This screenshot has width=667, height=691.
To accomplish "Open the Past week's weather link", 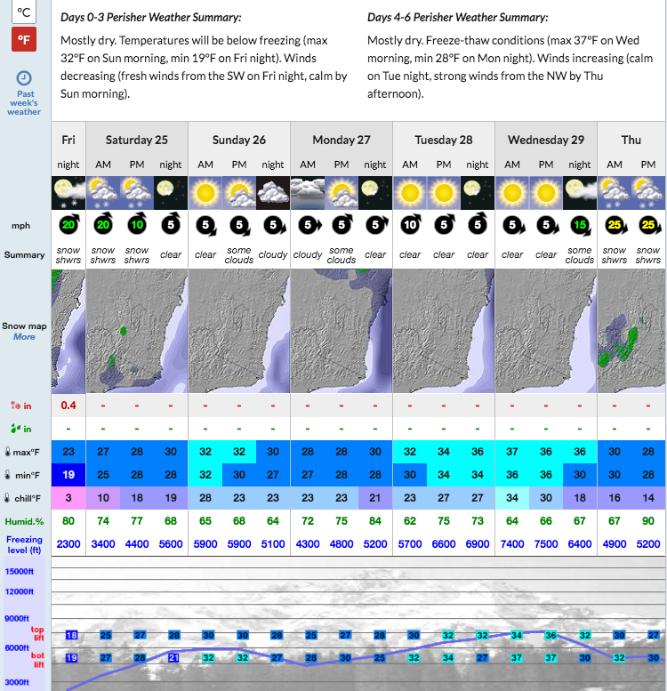I will (24, 102).
